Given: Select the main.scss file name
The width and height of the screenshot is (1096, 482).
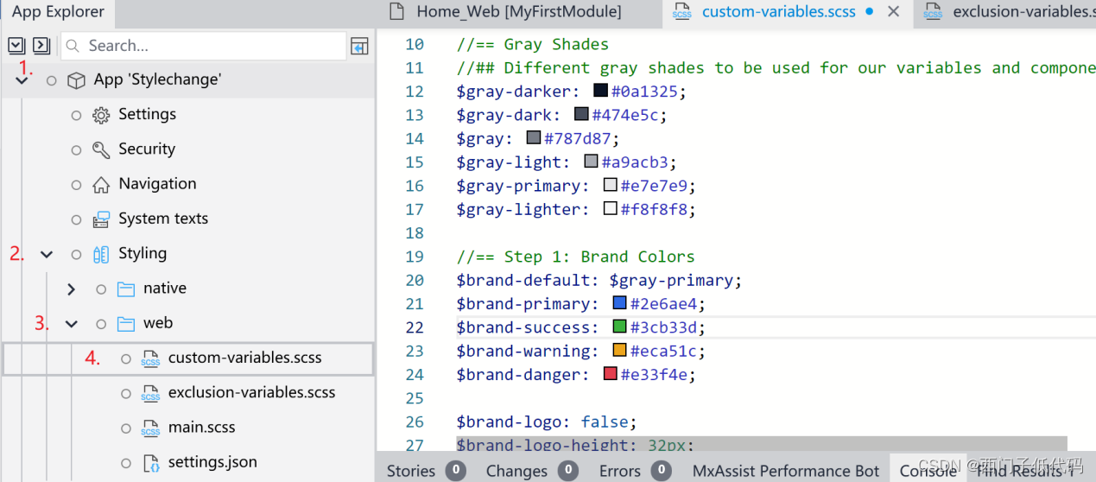Looking at the screenshot, I should pyautogui.click(x=201, y=427).
